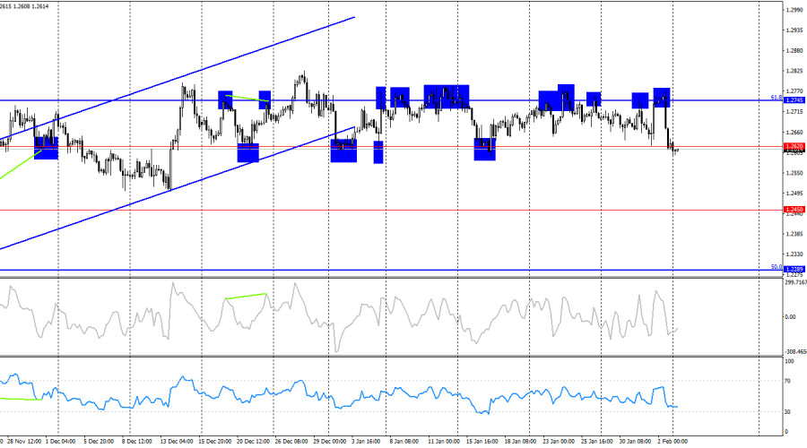The width and height of the screenshot is (807, 448).
Task: Click the 50.0 Fibonacci level label
Action: (777, 267)
